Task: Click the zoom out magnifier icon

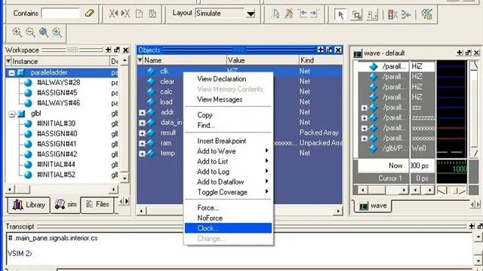Action: click(30, 32)
